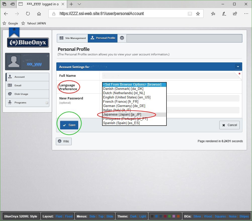This screenshot has width=252, height=221.
Task: Open the browser More options menu
Action: coord(246,14)
